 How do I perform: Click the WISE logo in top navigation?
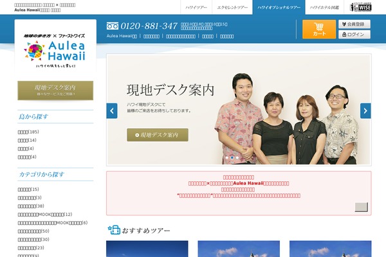tap(361, 7)
